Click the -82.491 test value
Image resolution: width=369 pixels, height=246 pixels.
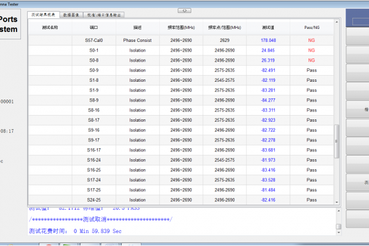point(268,70)
